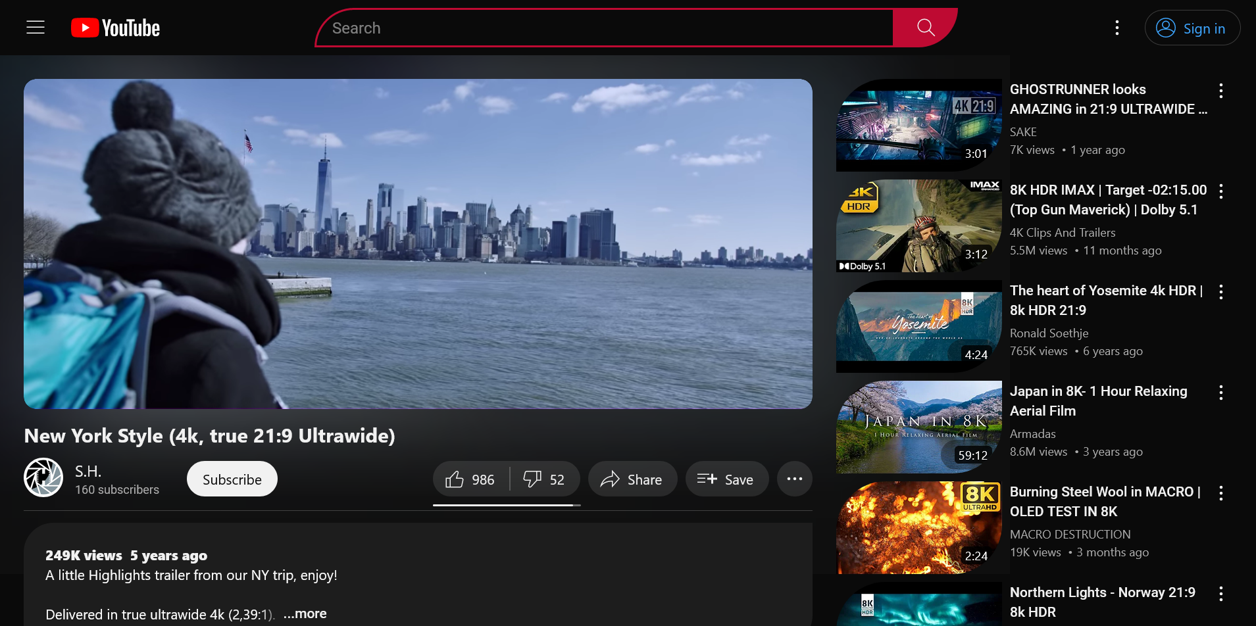Open the settings three-dot menu in header
Image resolution: width=1256 pixels, height=626 pixels.
1117,28
